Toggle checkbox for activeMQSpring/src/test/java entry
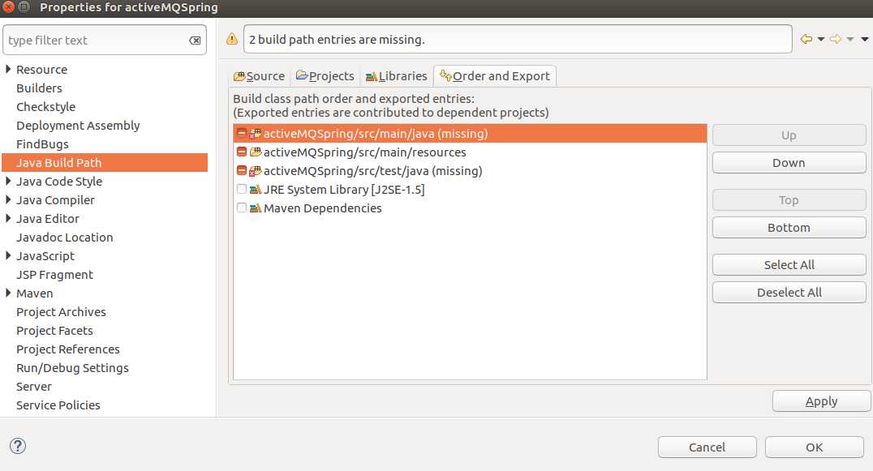The height and width of the screenshot is (471, 873). pos(242,170)
